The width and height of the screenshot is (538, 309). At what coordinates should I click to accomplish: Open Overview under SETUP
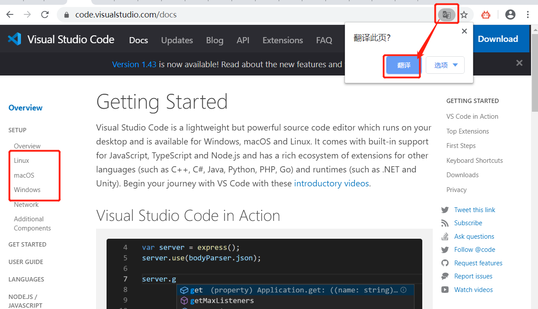pyautogui.click(x=27, y=146)
